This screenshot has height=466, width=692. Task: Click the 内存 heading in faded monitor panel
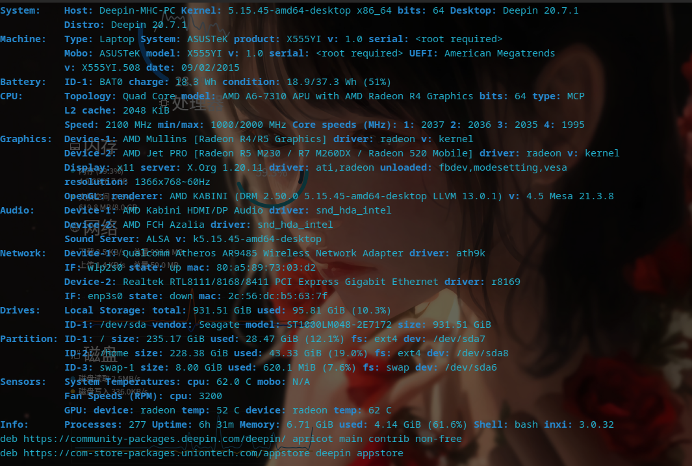point(100,146)
